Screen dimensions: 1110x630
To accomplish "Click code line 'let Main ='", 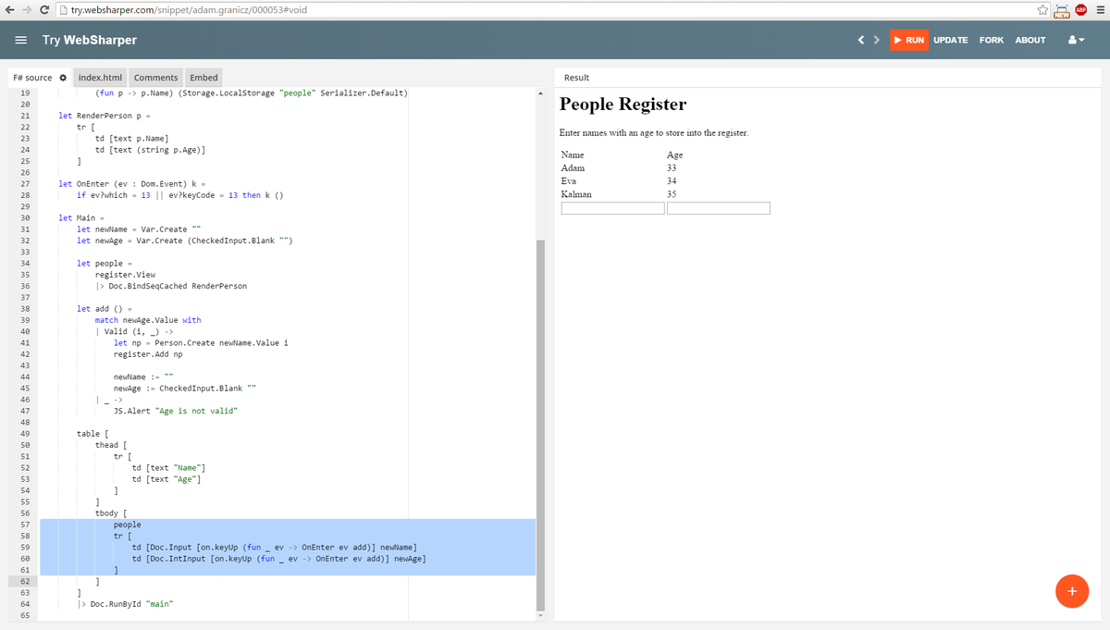I will 80,217.
